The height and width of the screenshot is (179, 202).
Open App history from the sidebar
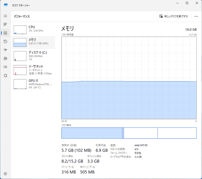[5, 41]
